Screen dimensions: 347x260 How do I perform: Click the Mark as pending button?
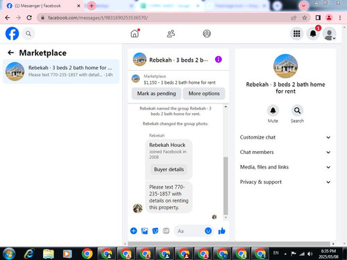[156, 94]
